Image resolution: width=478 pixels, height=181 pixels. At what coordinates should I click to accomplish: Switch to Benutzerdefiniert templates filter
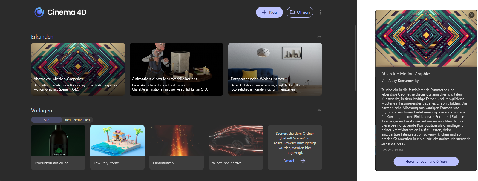point(77,120)
